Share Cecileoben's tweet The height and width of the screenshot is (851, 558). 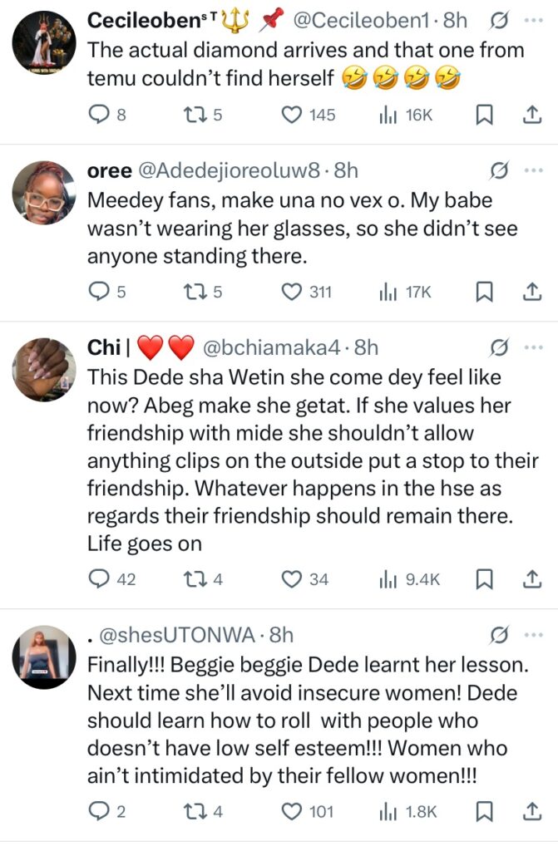click(x=531, y=115)
